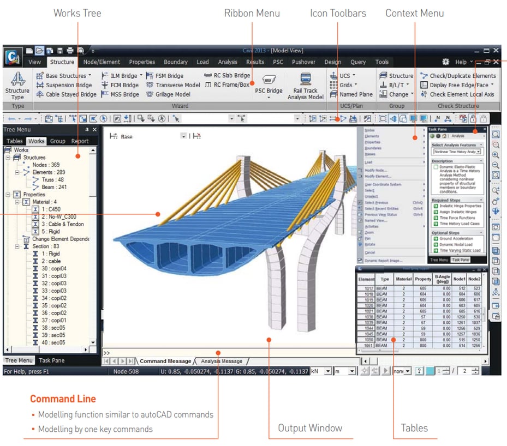
Task: Expand the PSC Bridge dropdown
Action: tap(269, 97)
